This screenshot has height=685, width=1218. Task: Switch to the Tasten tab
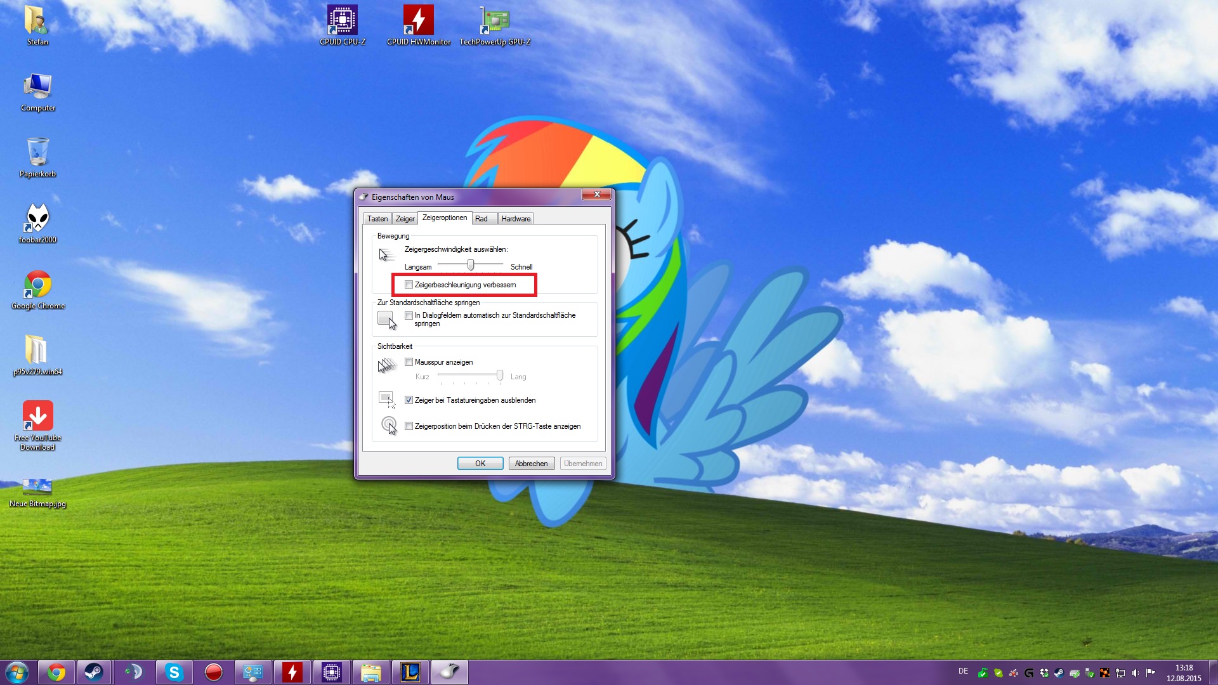click(x=377, y=219)
